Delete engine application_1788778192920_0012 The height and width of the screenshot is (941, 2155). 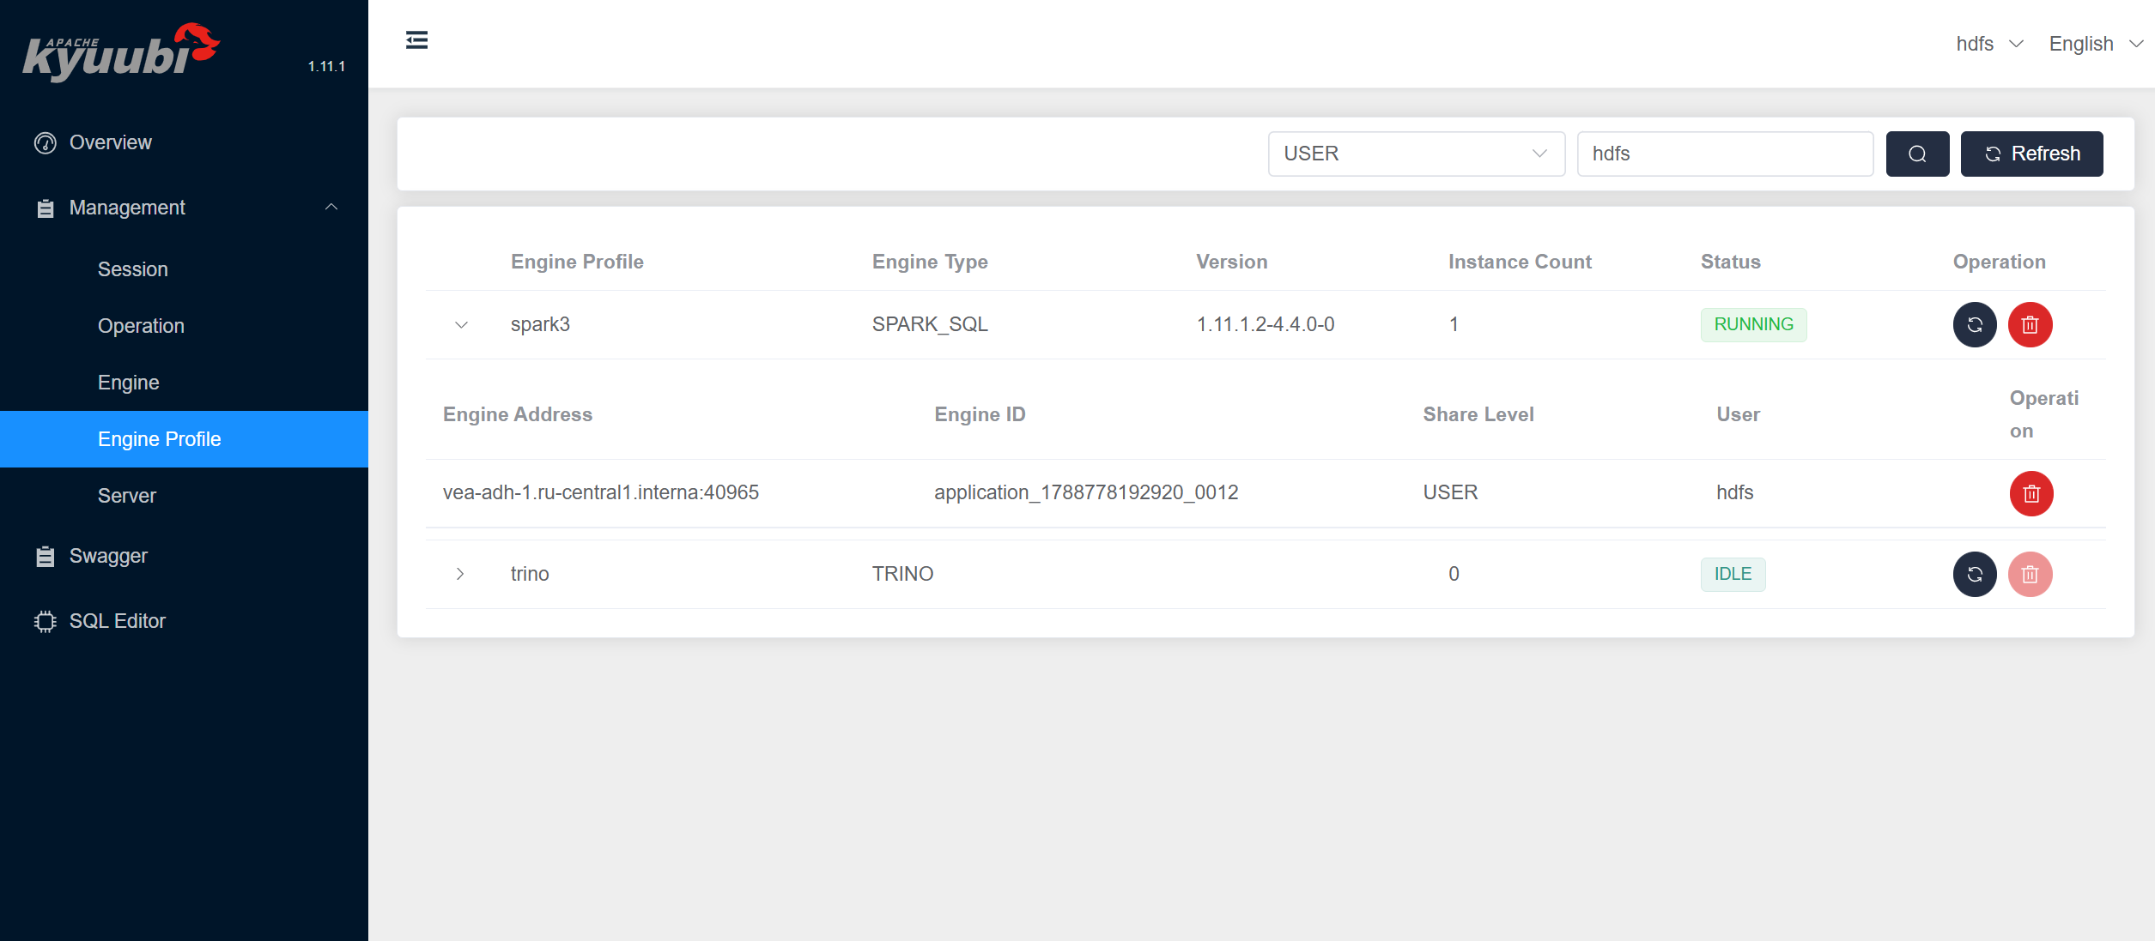pos(2031,493)
